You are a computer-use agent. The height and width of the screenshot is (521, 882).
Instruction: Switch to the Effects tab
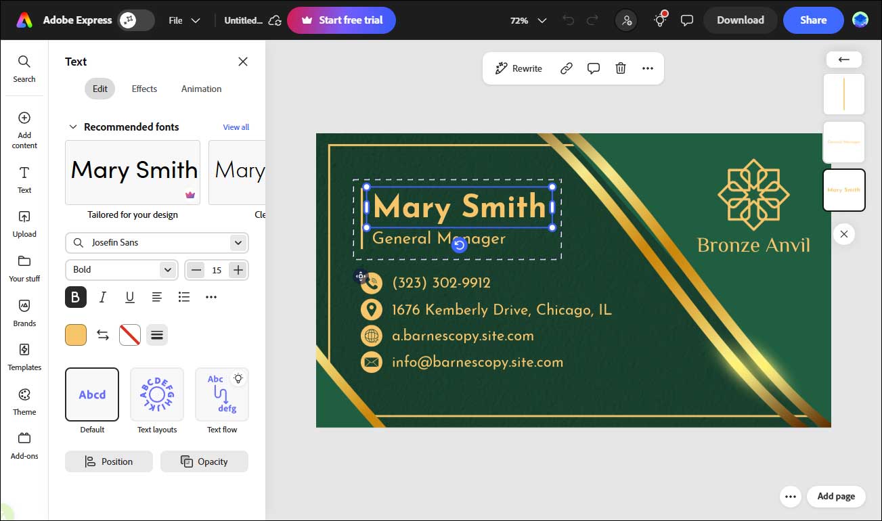point(144,89)
